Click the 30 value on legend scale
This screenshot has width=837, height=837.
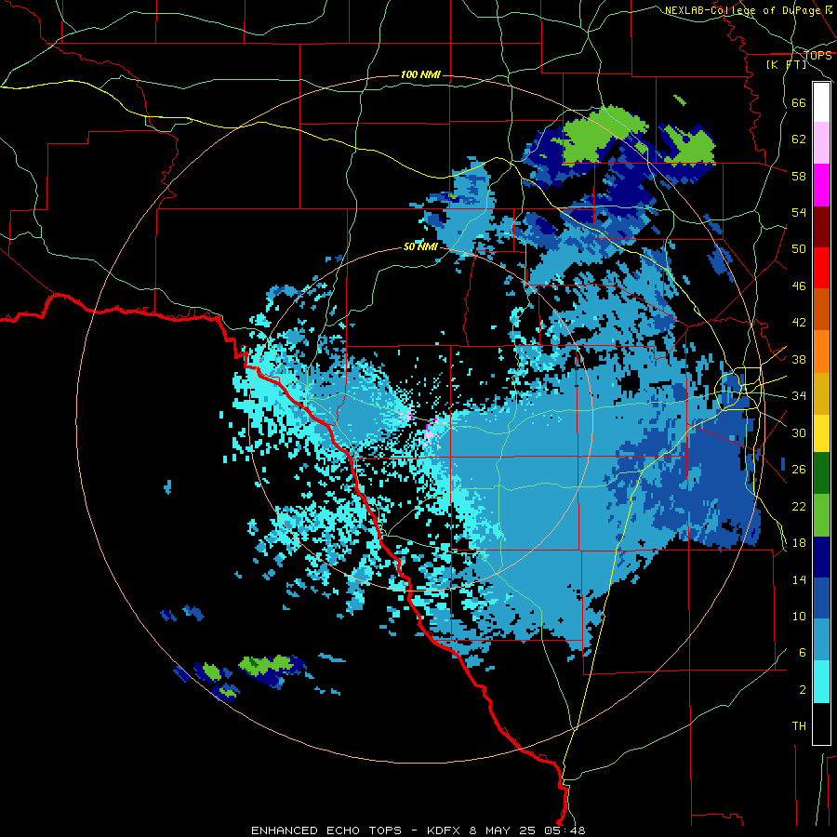799,432
